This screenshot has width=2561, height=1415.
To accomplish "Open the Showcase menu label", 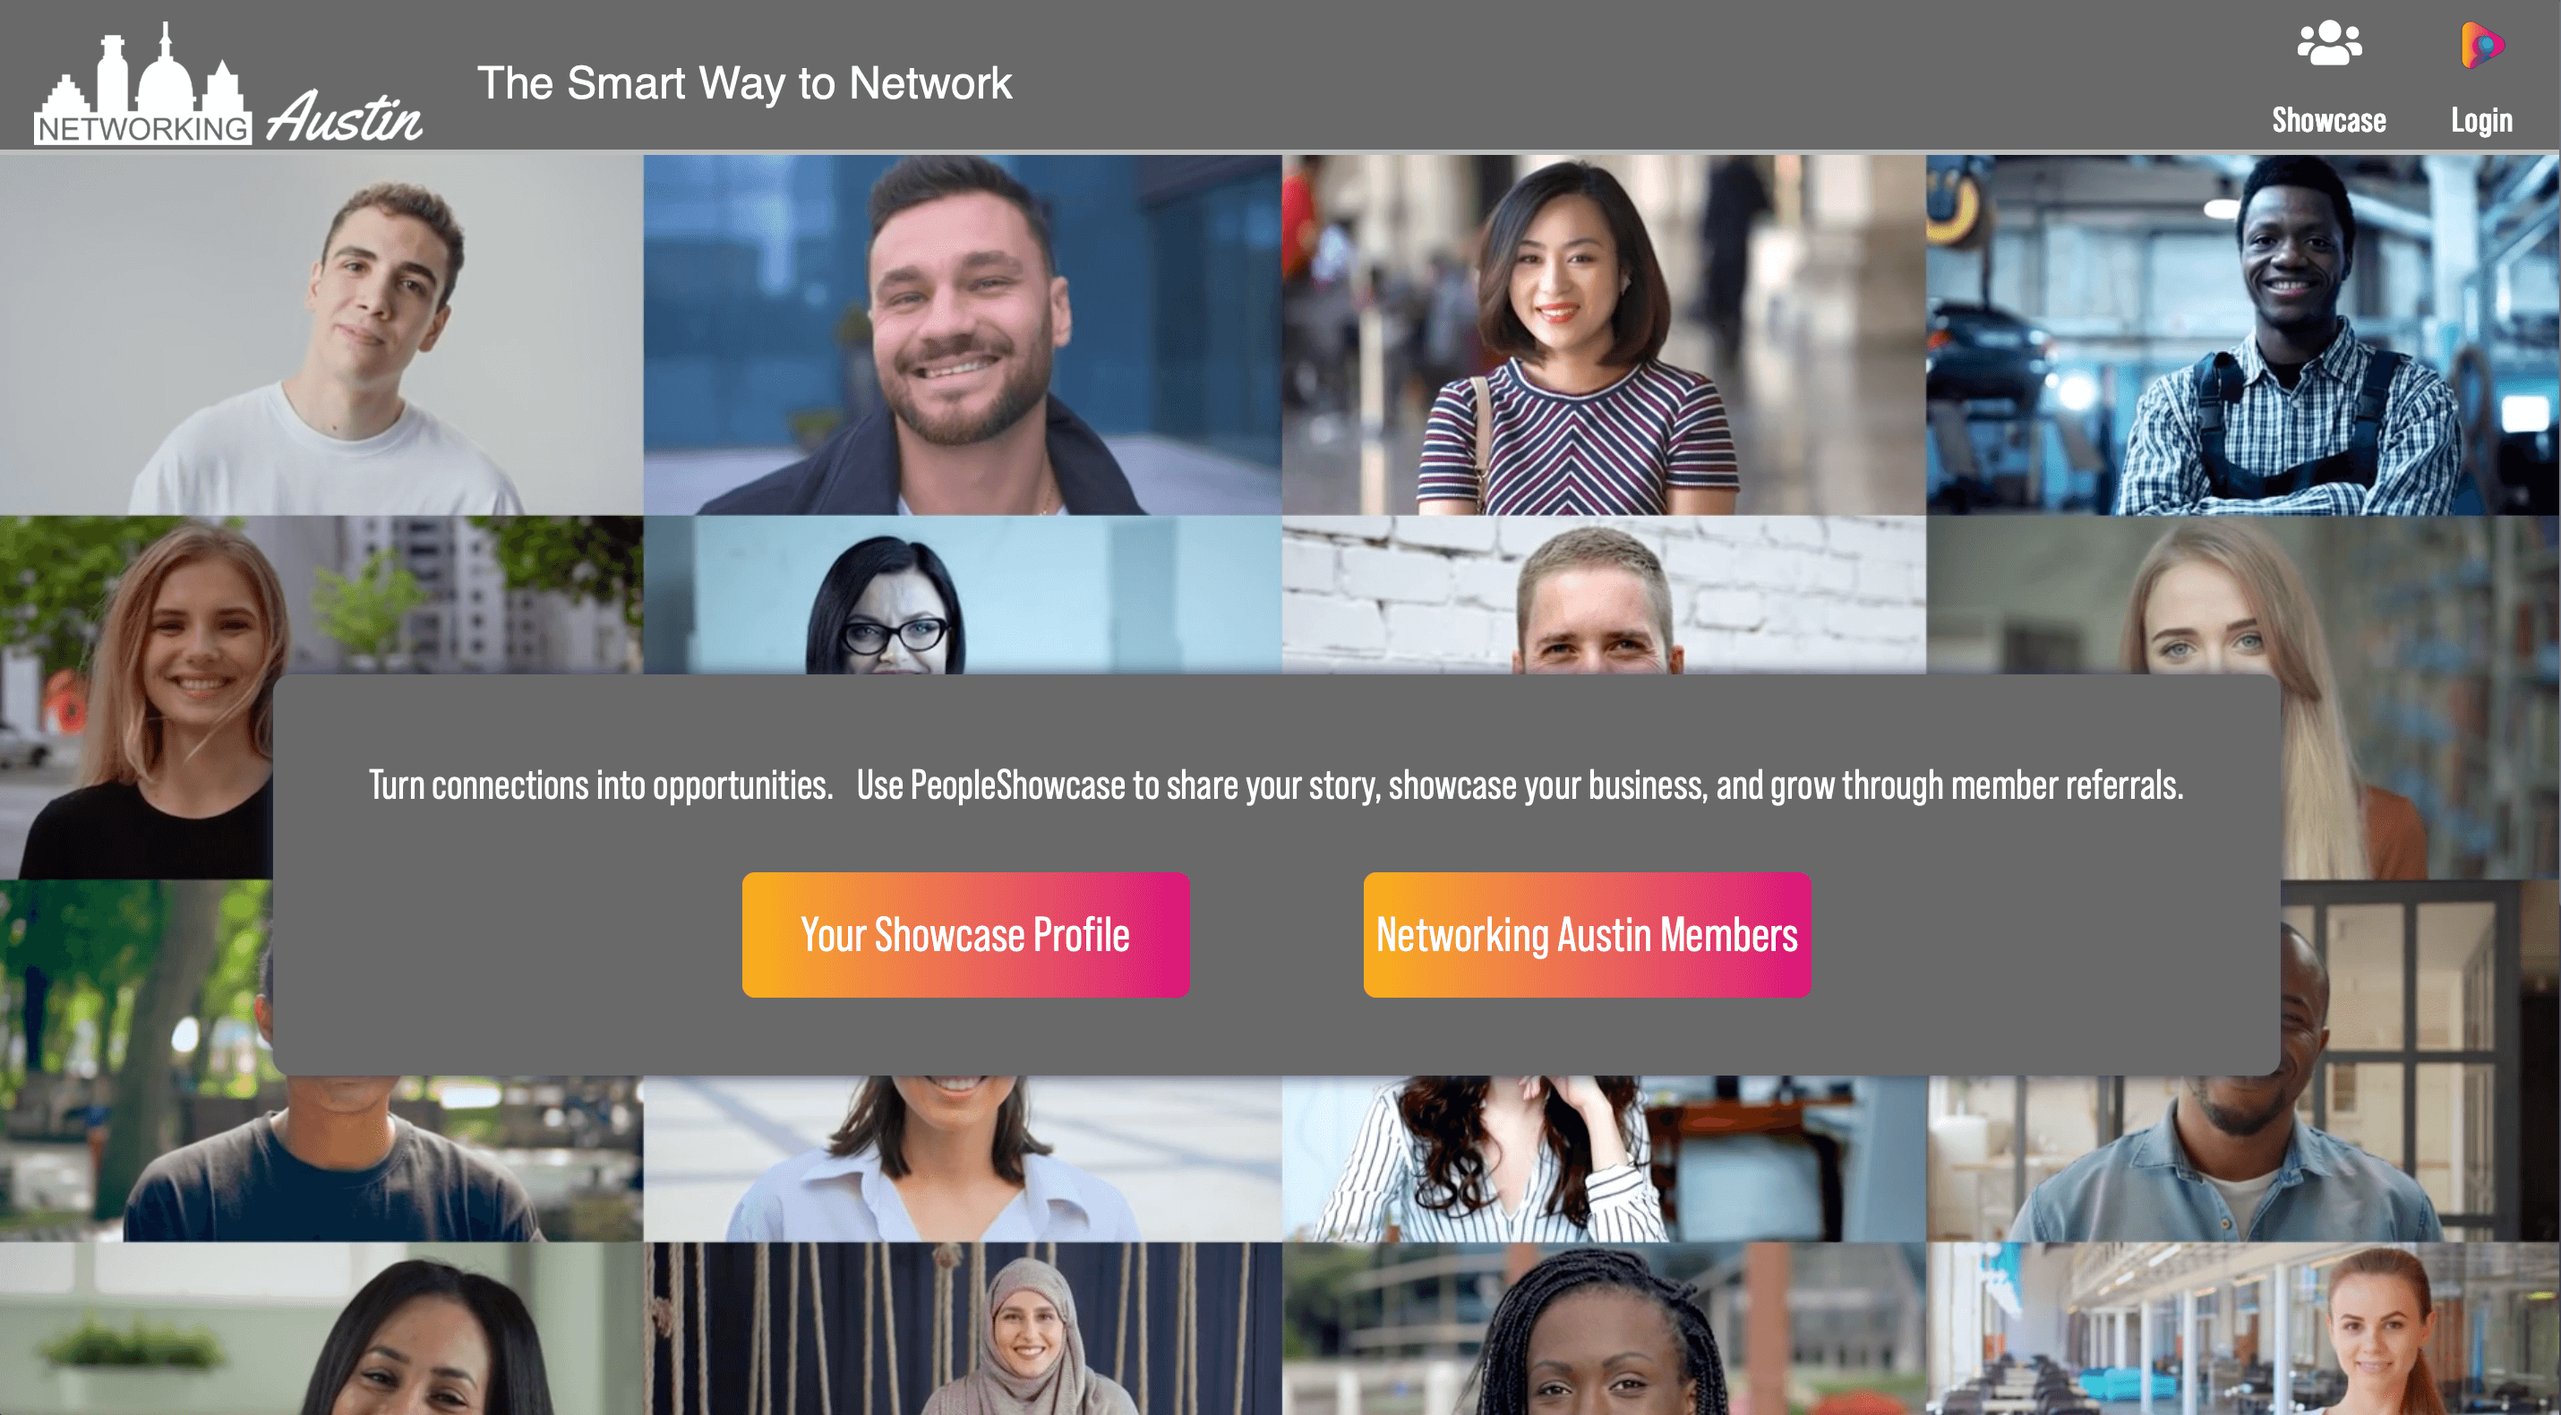I will tap(2328, 120).
